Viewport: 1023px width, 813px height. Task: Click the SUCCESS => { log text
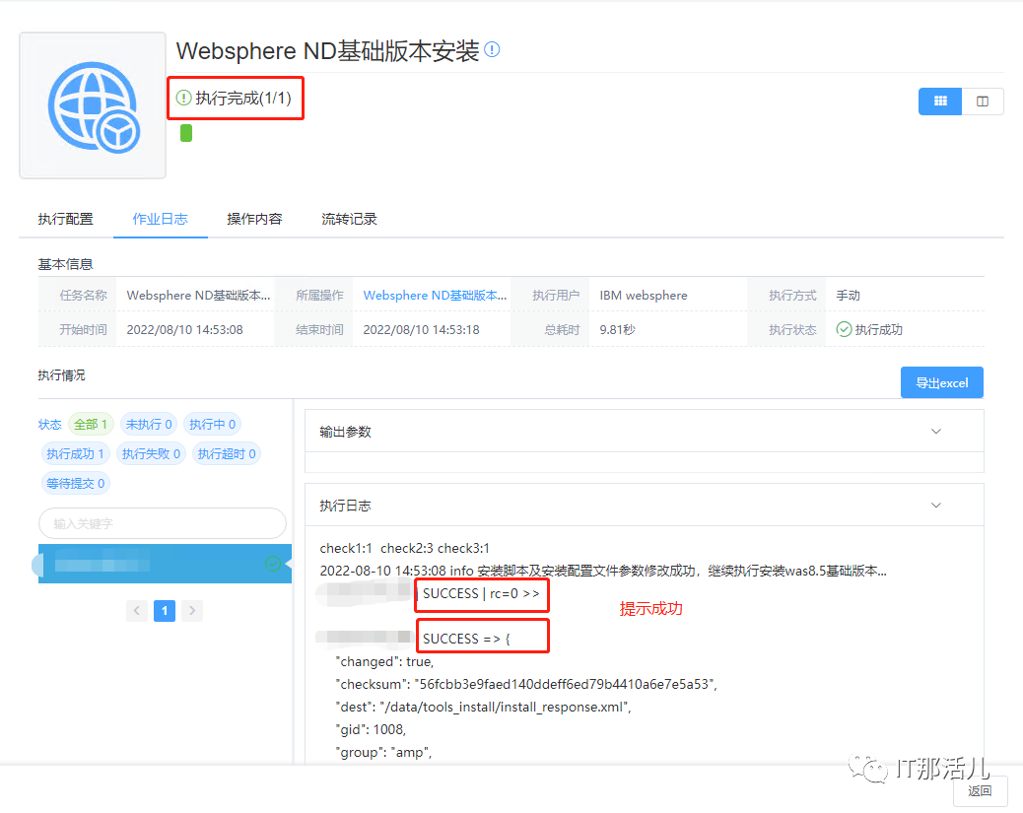(x=466, y=639)
